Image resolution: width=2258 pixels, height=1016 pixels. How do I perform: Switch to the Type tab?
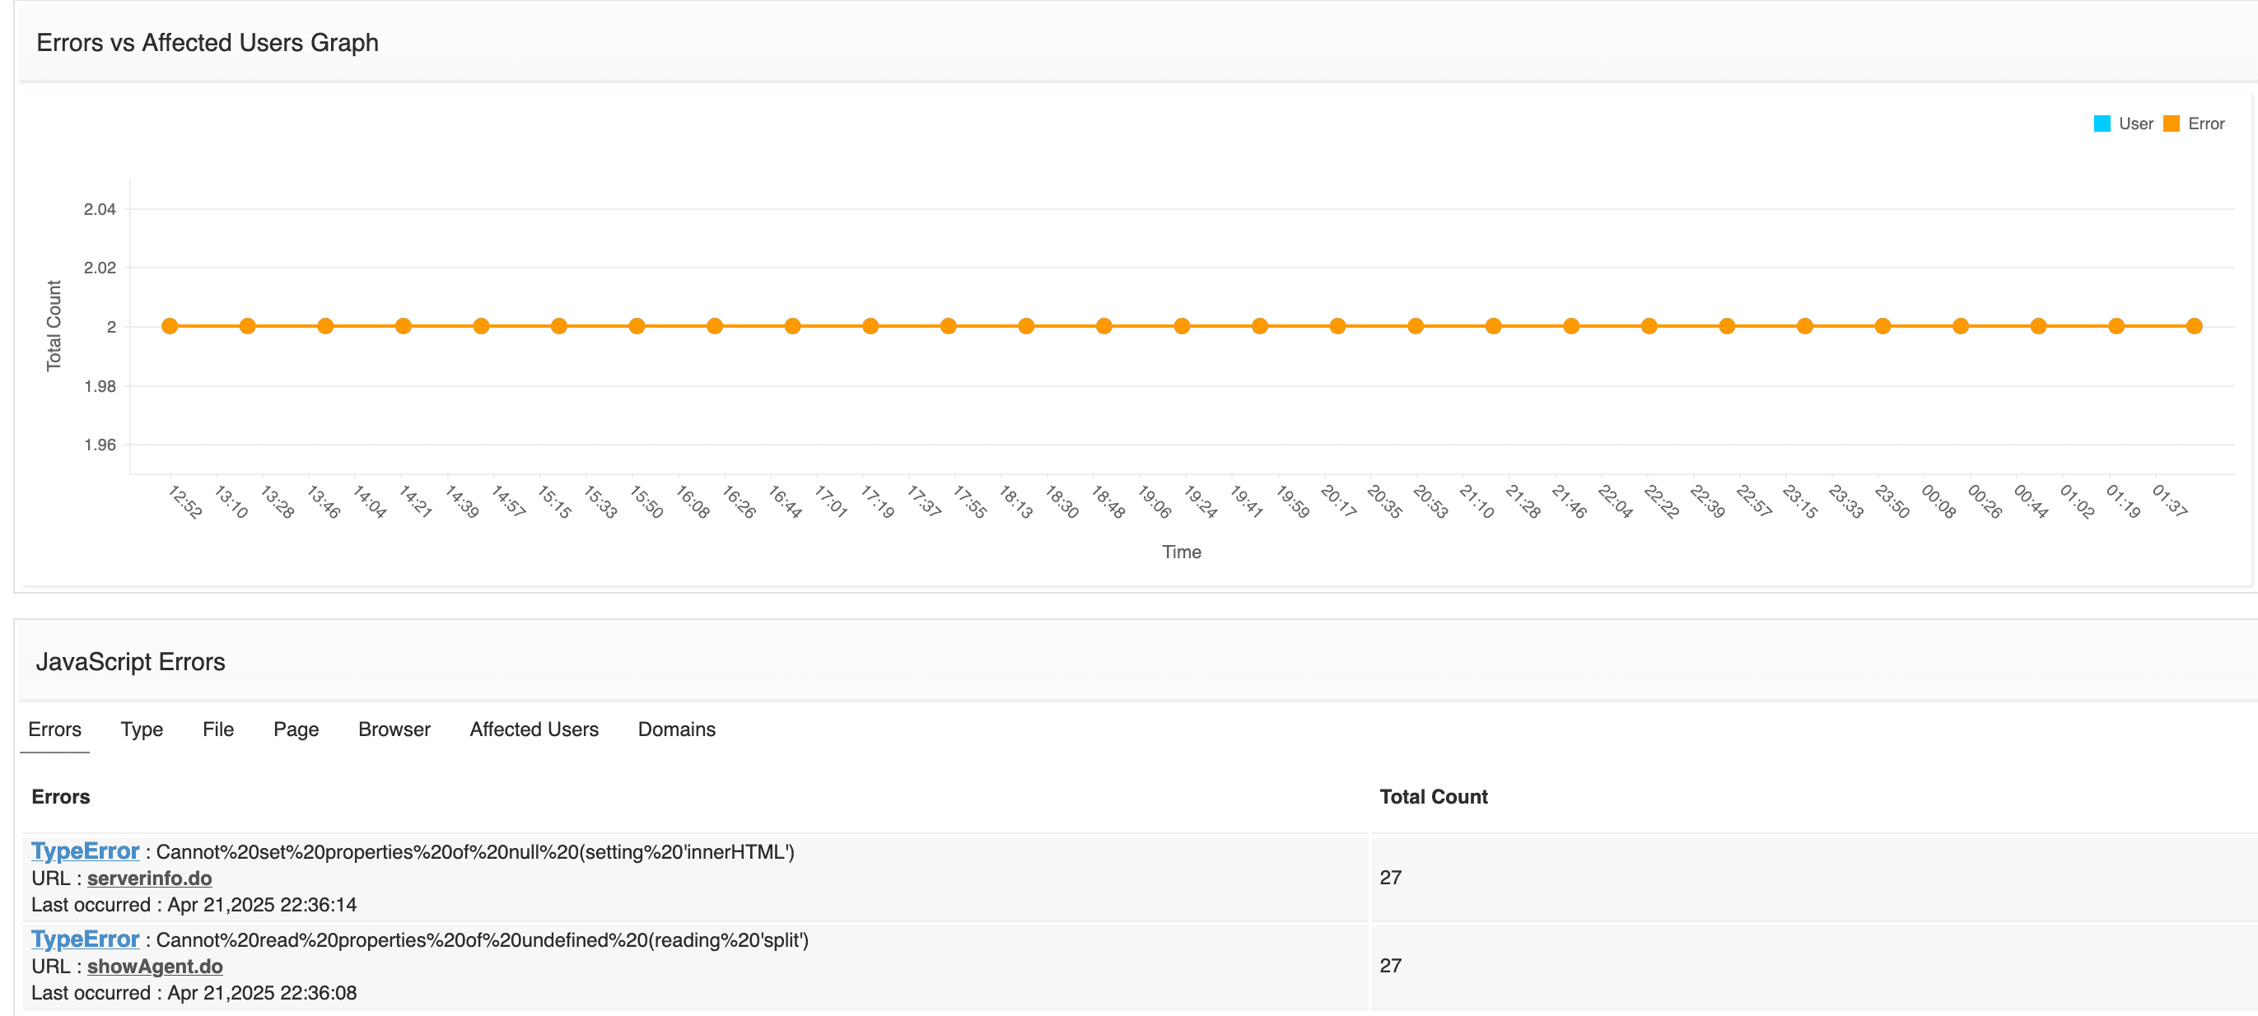141,729
